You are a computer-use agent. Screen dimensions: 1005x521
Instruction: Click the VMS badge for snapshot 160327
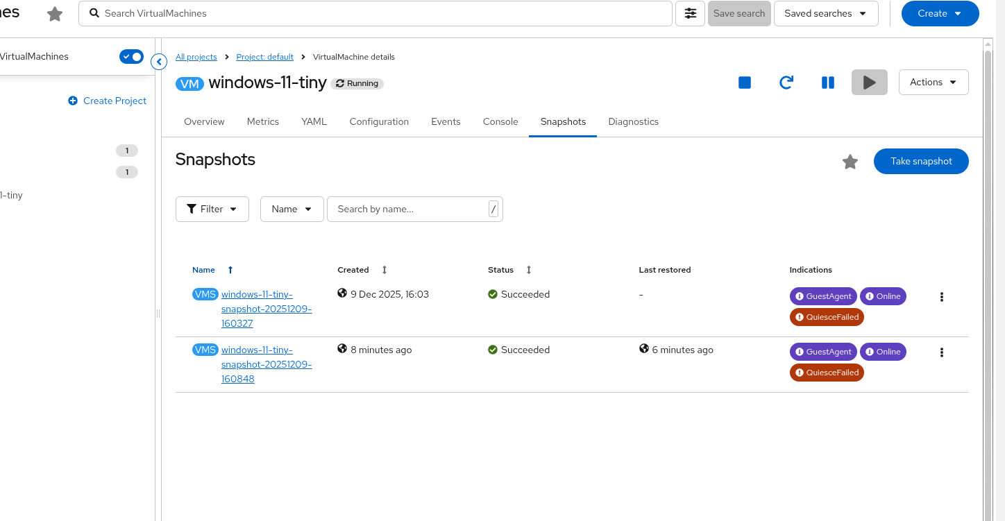click(x=205, y=294)
